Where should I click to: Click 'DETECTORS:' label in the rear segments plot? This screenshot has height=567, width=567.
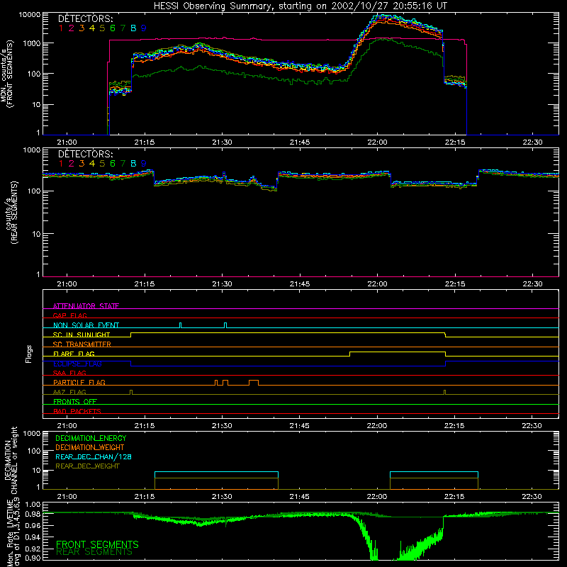[x=85, y=154]
